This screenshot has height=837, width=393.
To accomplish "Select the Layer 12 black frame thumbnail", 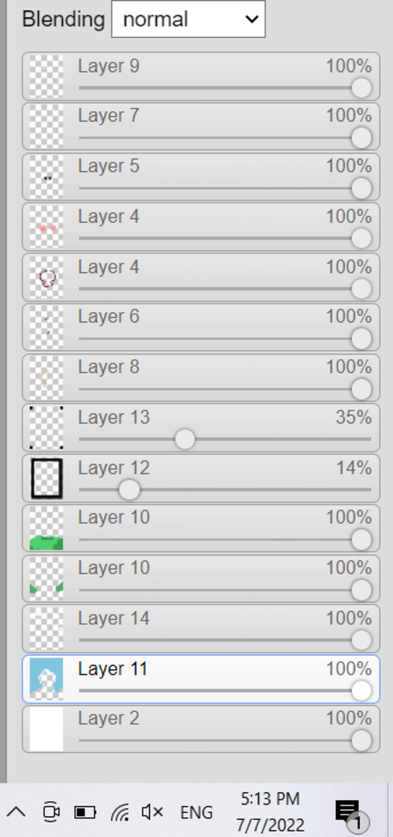I will (46, 478).
